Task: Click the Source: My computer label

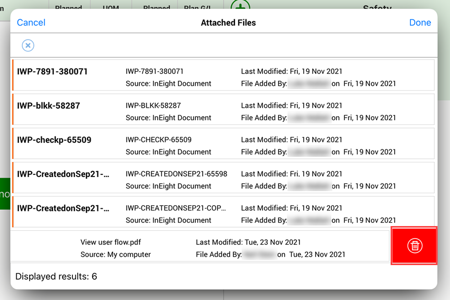Action: [116, 255]
